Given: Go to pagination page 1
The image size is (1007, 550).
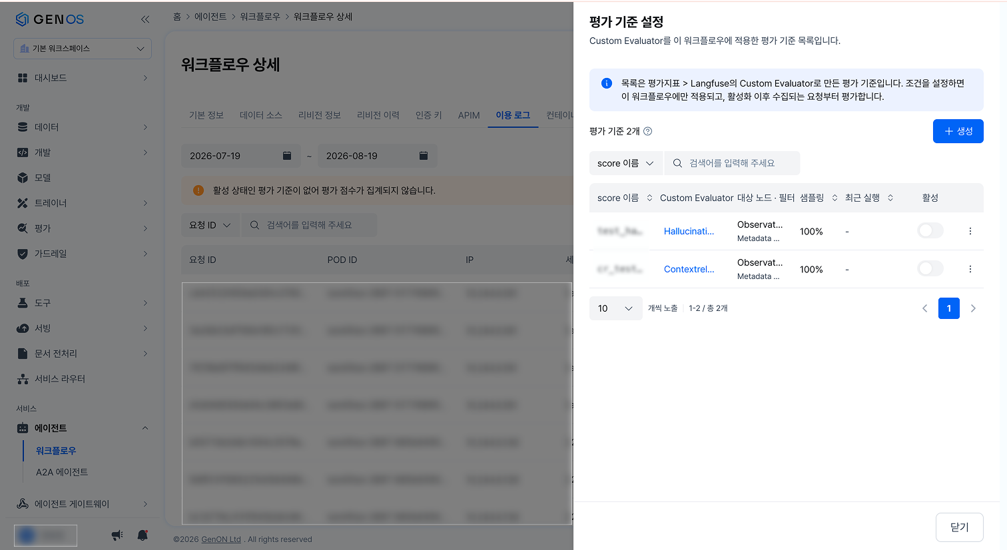Looking at the screenshot, I should (x=949, y=308).
